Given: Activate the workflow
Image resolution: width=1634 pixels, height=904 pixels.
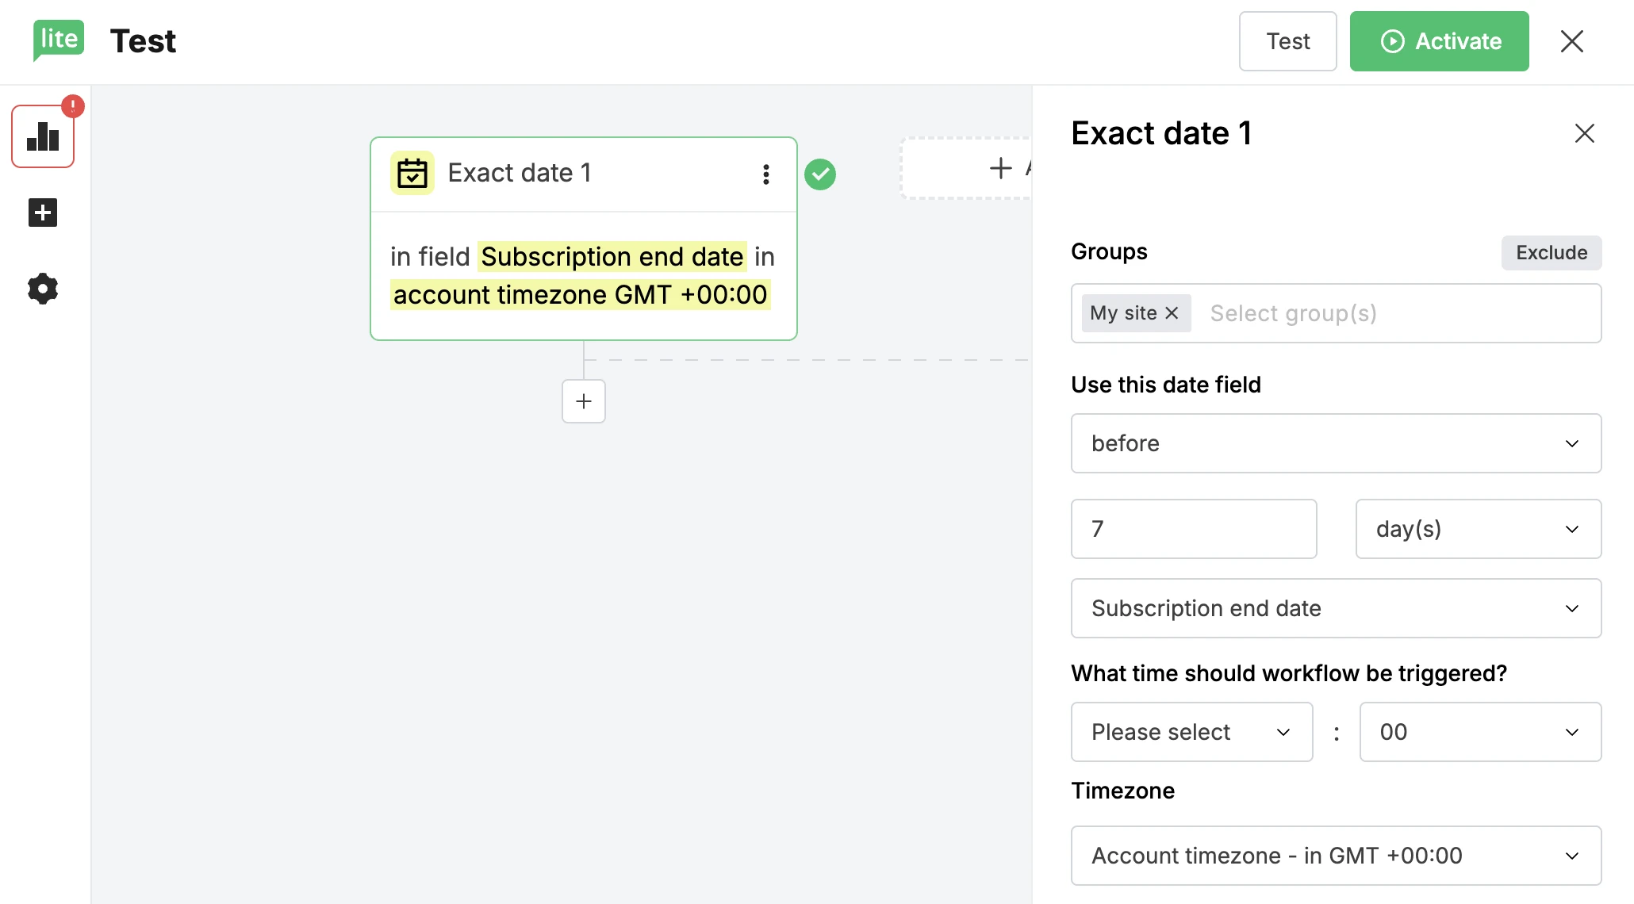Looking at the screenshot, I should pyautogui.click(x=1440, y=41).
